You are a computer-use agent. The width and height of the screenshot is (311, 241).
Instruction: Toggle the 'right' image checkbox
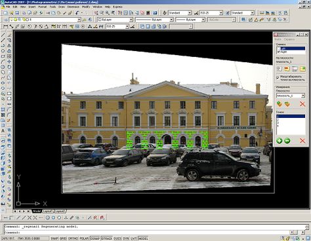(279, 52)
